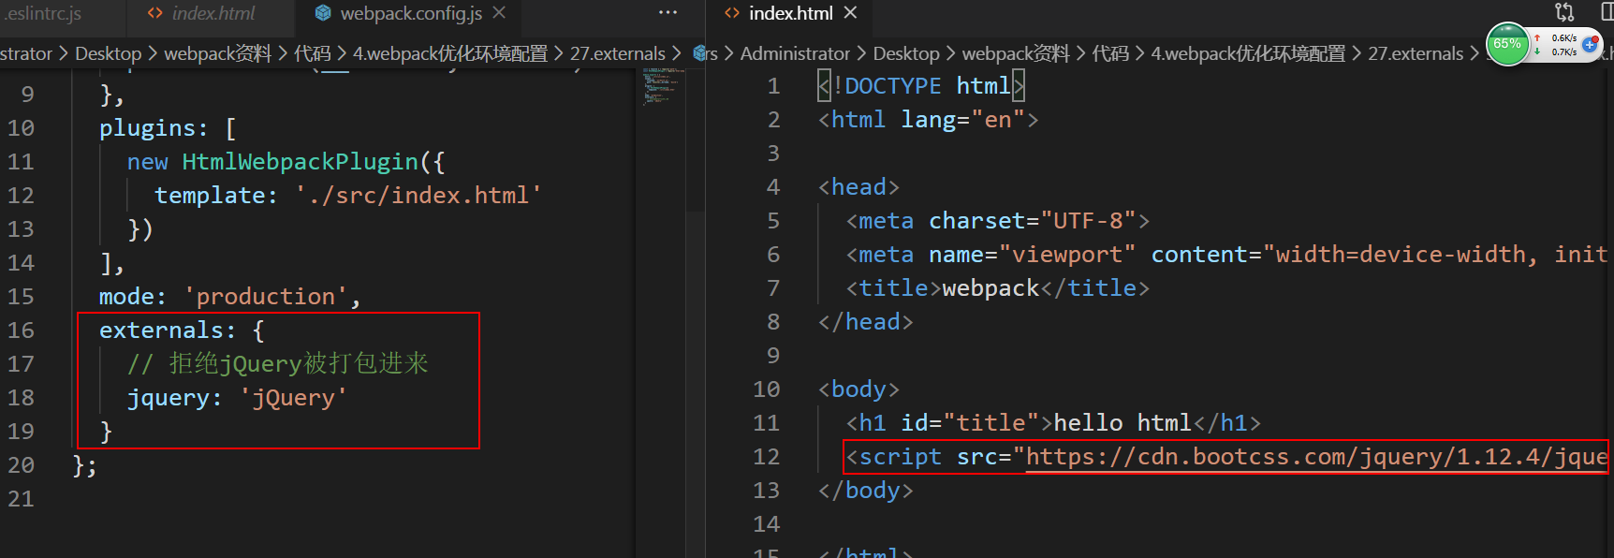Click line number 16 in webpack config gutter
The image size is (1614, 558).
(21, 330)
